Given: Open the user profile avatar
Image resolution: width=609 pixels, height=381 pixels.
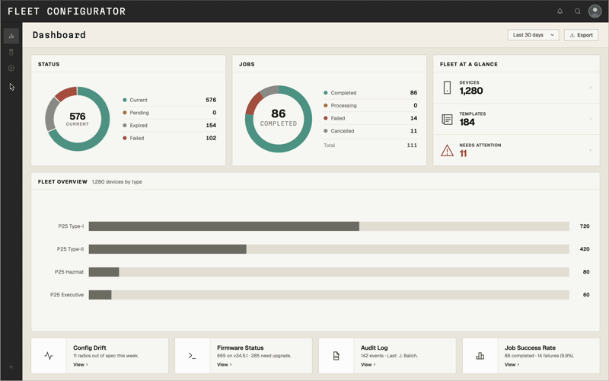Looking at the screenshot, I should [595, 11].
